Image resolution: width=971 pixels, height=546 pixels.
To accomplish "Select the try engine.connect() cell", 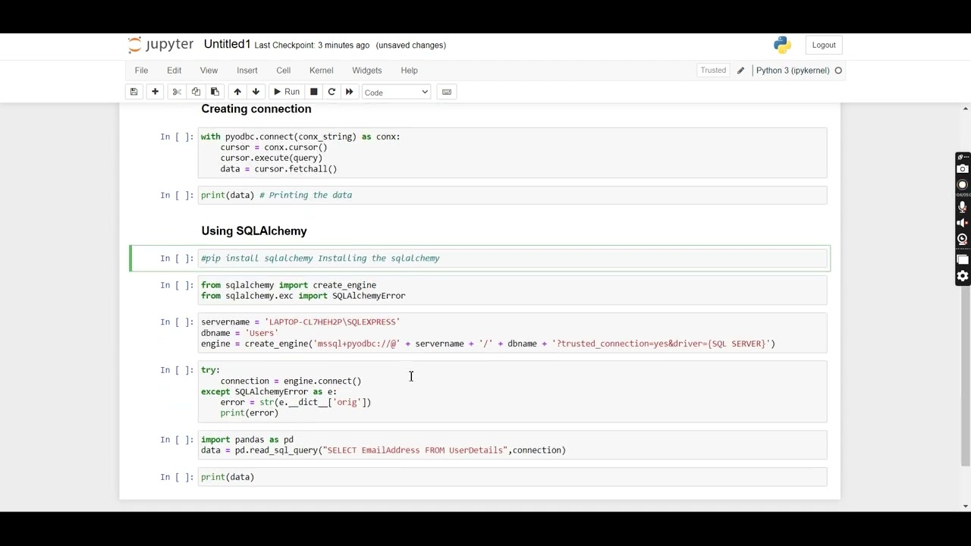I will (512, 391).
